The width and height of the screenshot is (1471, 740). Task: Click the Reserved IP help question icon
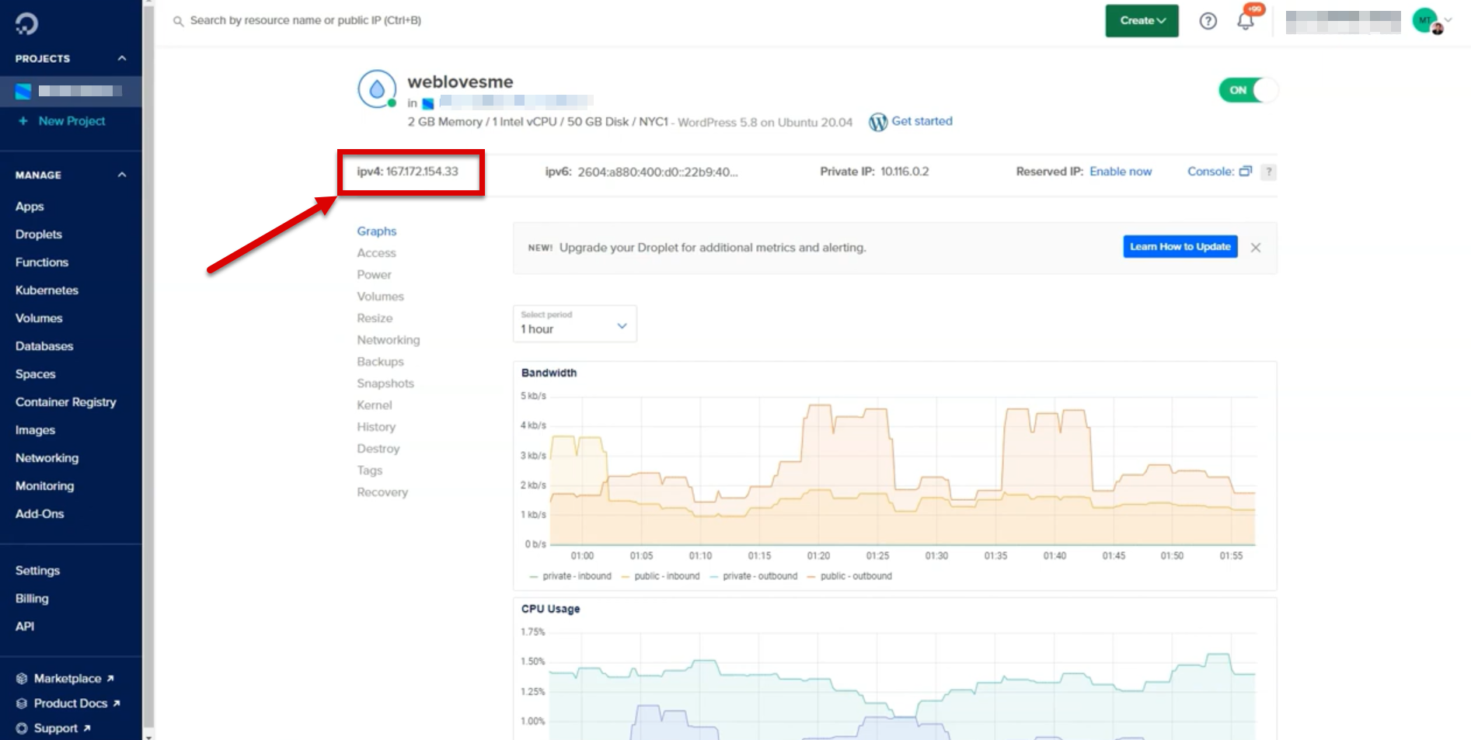click(1268, 172)
